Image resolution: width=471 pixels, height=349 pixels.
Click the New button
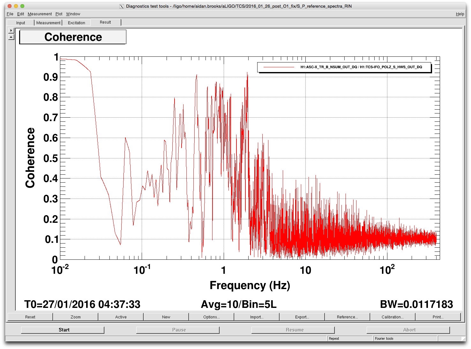tap(166, 317)
